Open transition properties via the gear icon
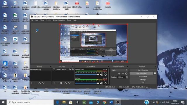187x105 pixels. tap(126, 73)
